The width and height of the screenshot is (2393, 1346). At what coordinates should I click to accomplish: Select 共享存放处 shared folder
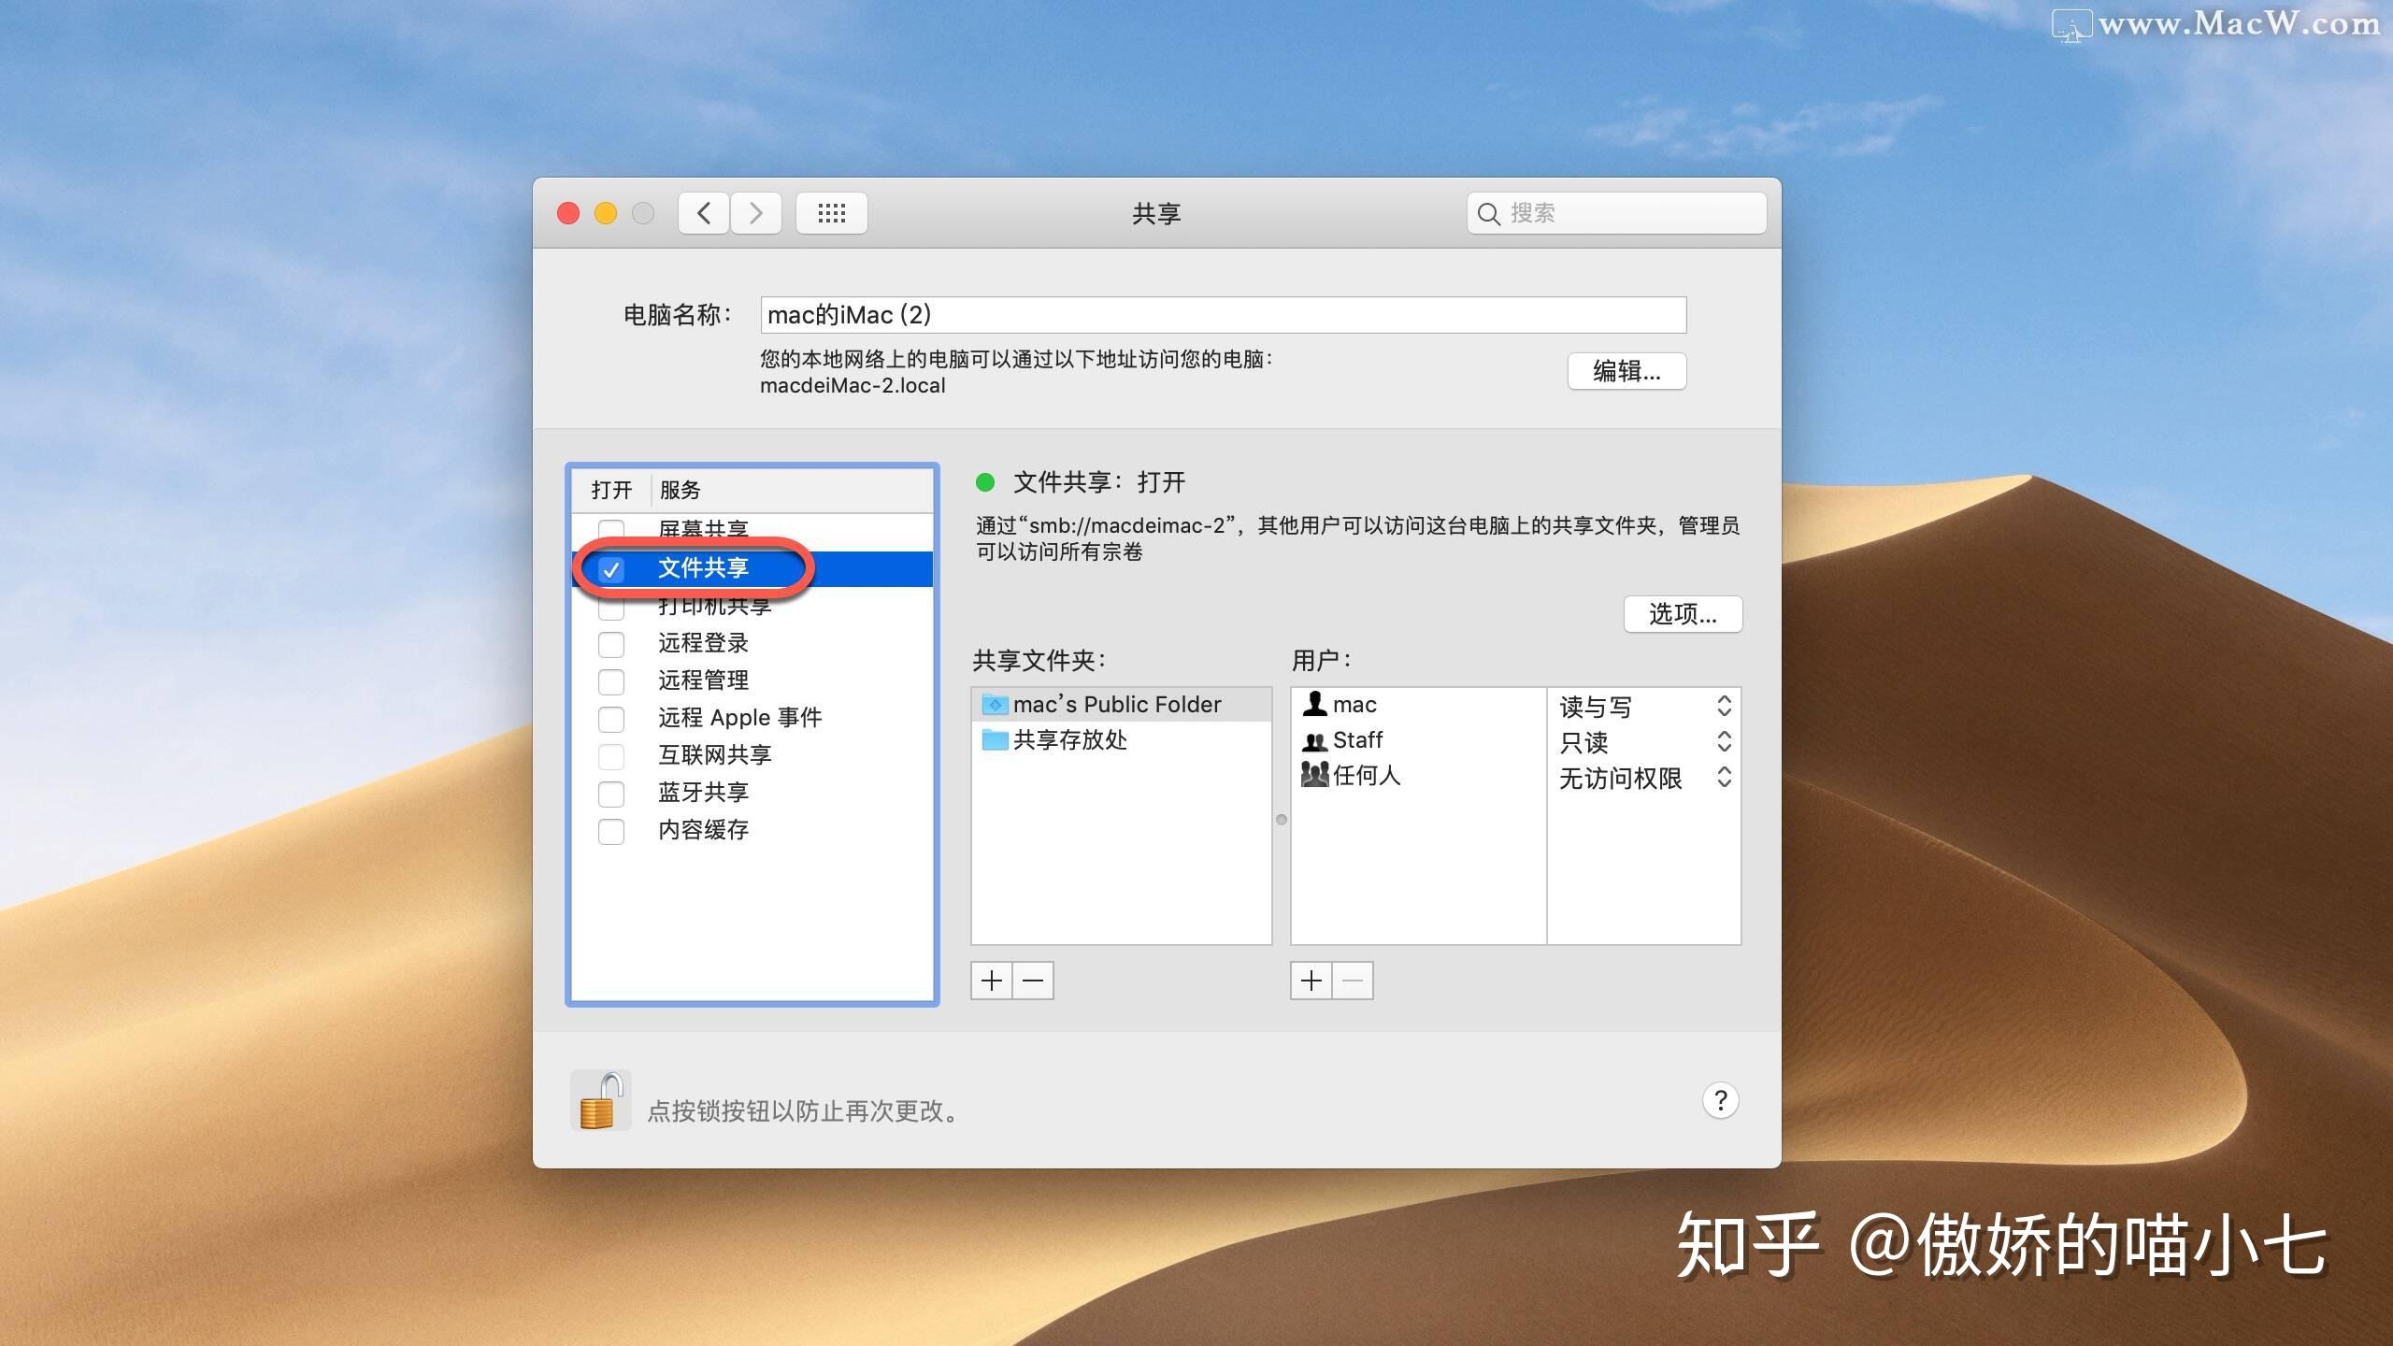[1069, 740]
